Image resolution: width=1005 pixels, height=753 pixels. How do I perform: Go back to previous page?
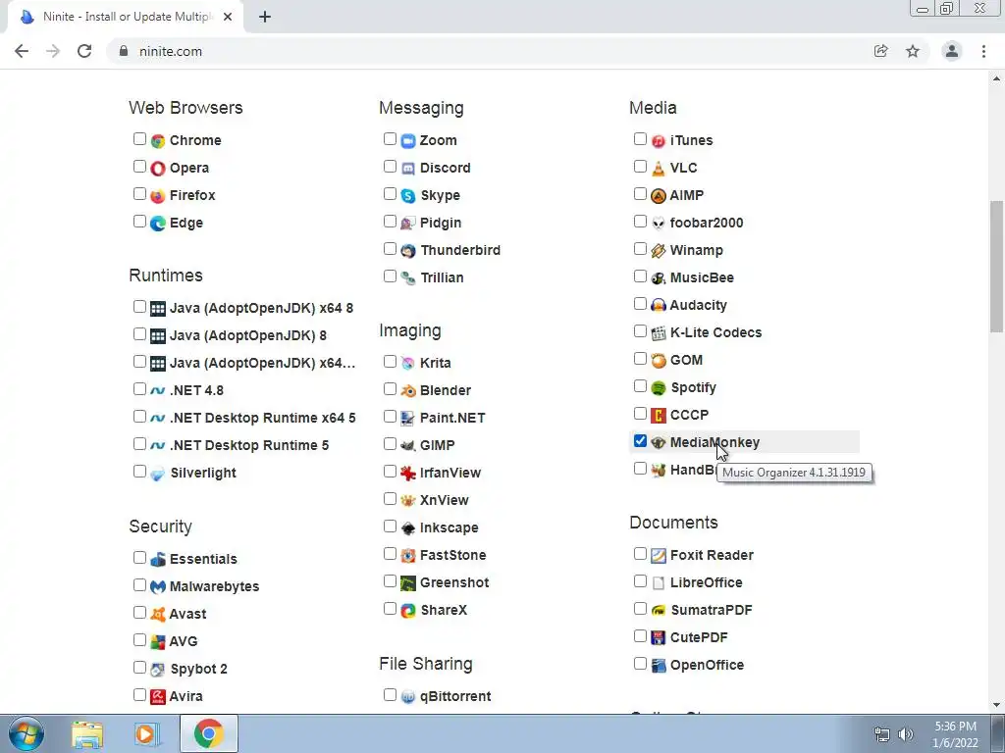coord(22,51)
